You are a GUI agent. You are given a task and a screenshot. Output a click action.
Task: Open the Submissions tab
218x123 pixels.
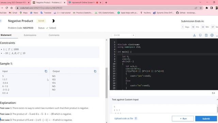click(x=30, y=35)
